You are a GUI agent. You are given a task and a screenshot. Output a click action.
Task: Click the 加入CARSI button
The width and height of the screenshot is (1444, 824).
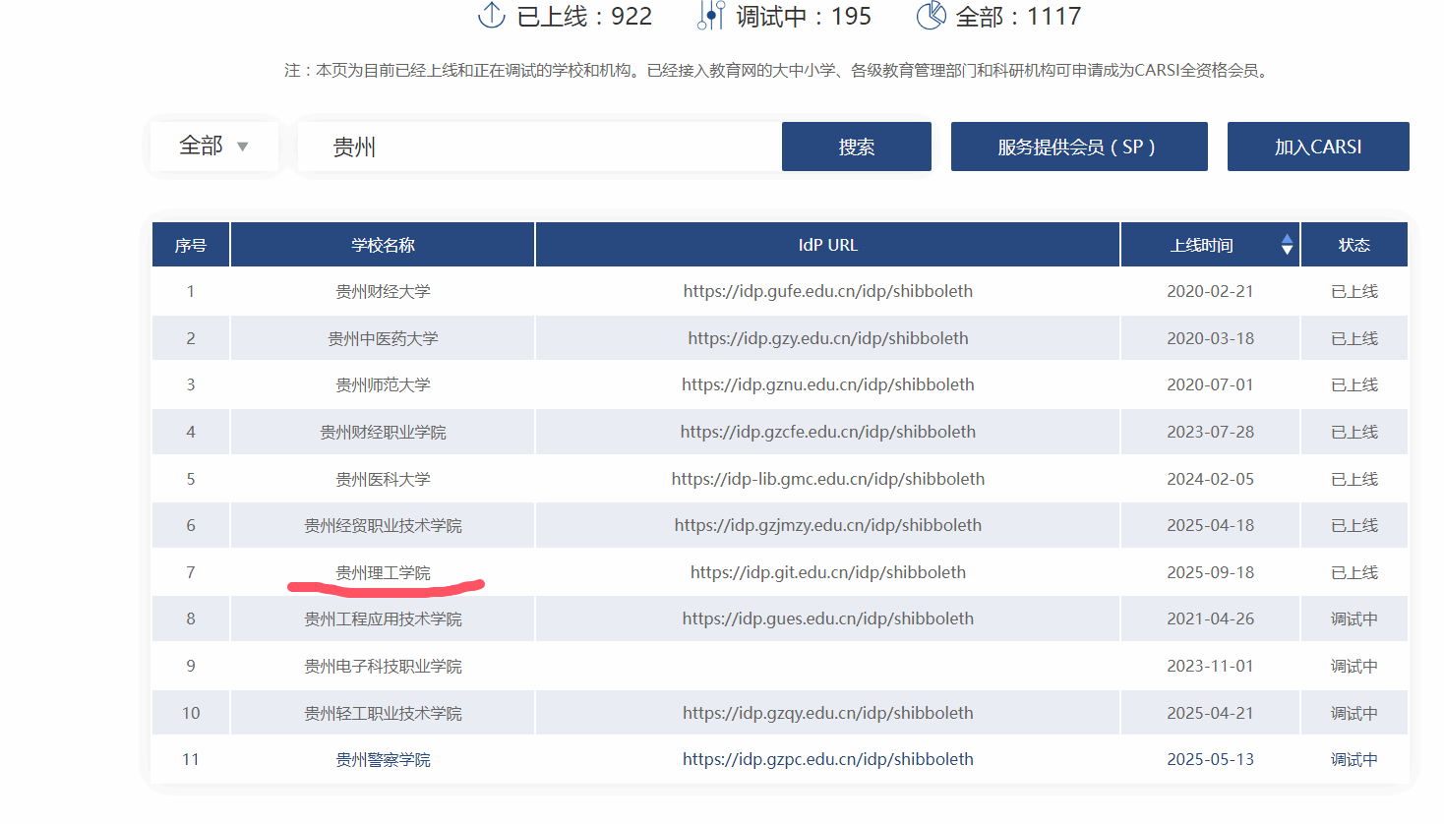pyautogui.click(x=1317, y=147)
